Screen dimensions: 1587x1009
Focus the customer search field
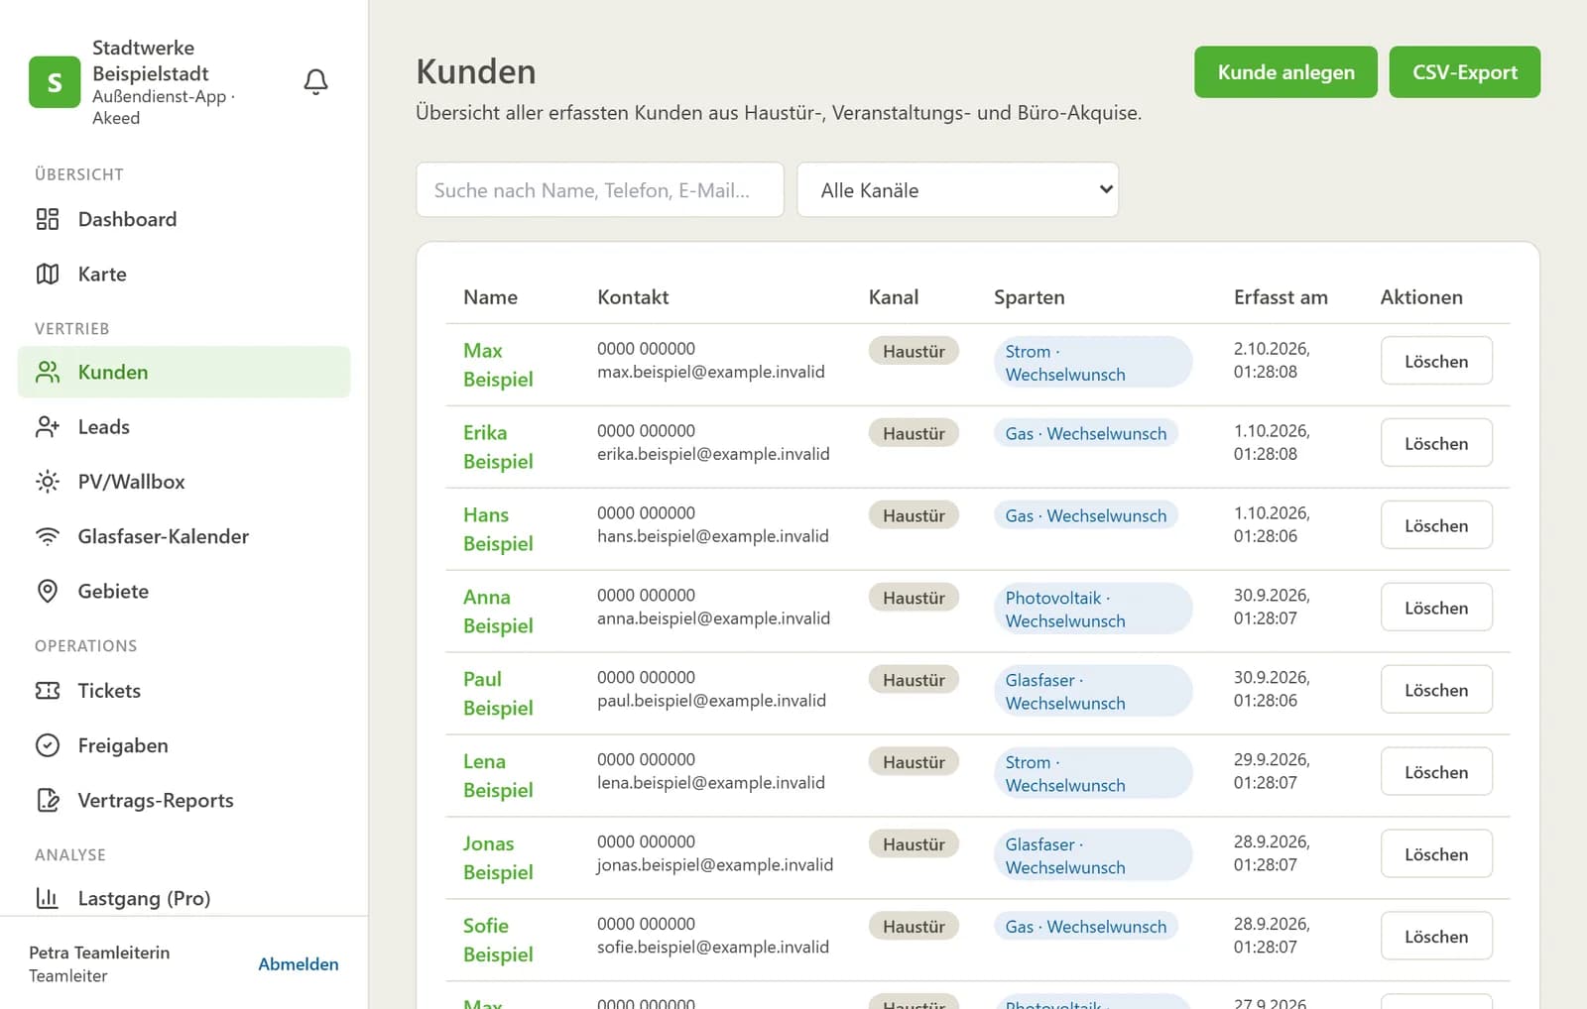point(600,189)
